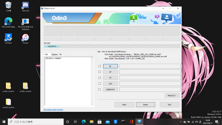Screen dimensions: 222x125
Task: Click the USERDATA file button
Action: (110, 89)
